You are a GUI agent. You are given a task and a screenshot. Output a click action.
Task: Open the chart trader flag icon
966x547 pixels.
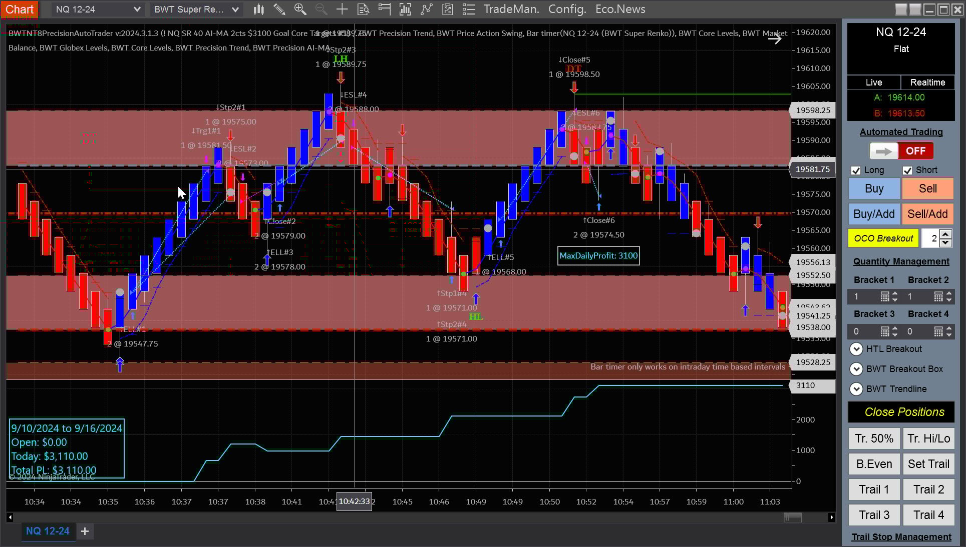[x=384, y=9]
